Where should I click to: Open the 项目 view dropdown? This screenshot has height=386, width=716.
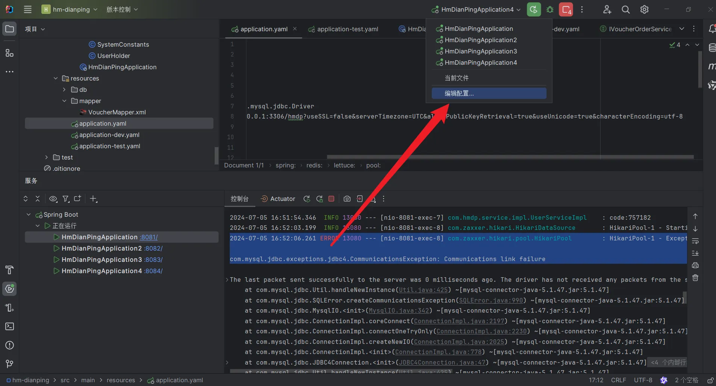click(x=35, y=29)
